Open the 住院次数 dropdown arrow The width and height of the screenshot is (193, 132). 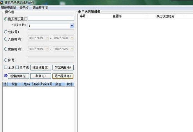click(72, 26)
